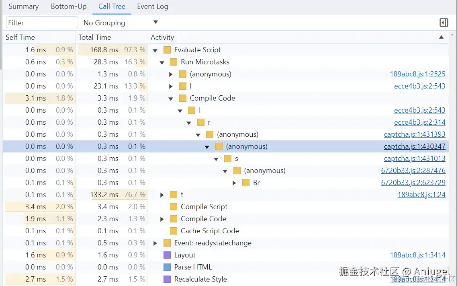
Task: Collapse the r function row
Action: click(x=189, y=123)
